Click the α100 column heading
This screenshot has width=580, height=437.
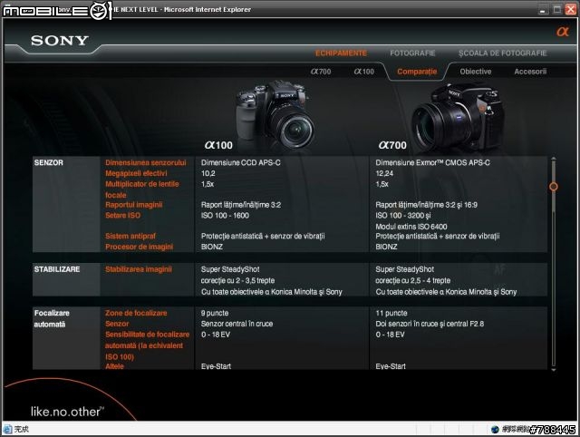coord(218,145)
